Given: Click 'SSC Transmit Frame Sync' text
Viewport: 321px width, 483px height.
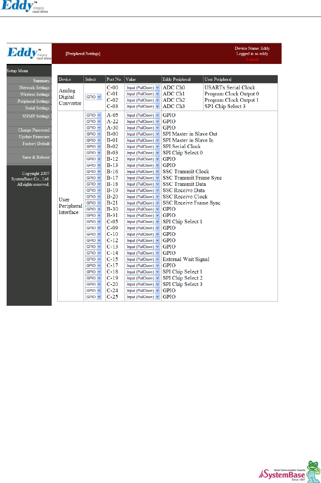Looking at the screenshot, I should point(192,178).
